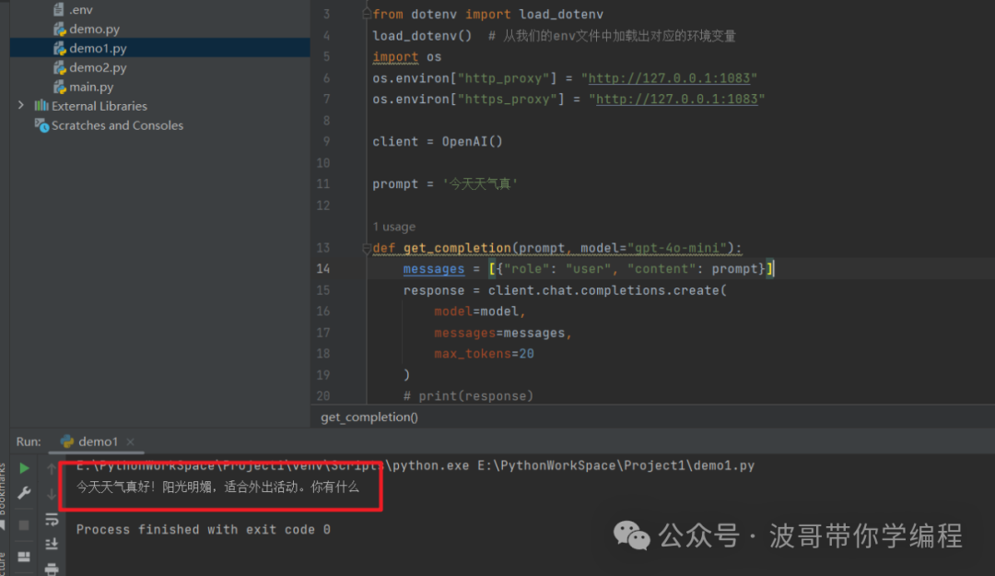The height and width of the screenshot is (576, 995).
Task: Select the .env file in project tree
Action: click(74, 9)
